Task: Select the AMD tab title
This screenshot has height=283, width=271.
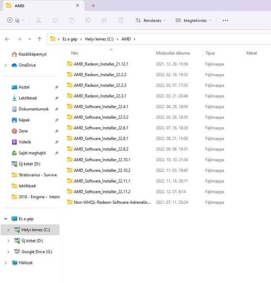Action: point(19,6)
